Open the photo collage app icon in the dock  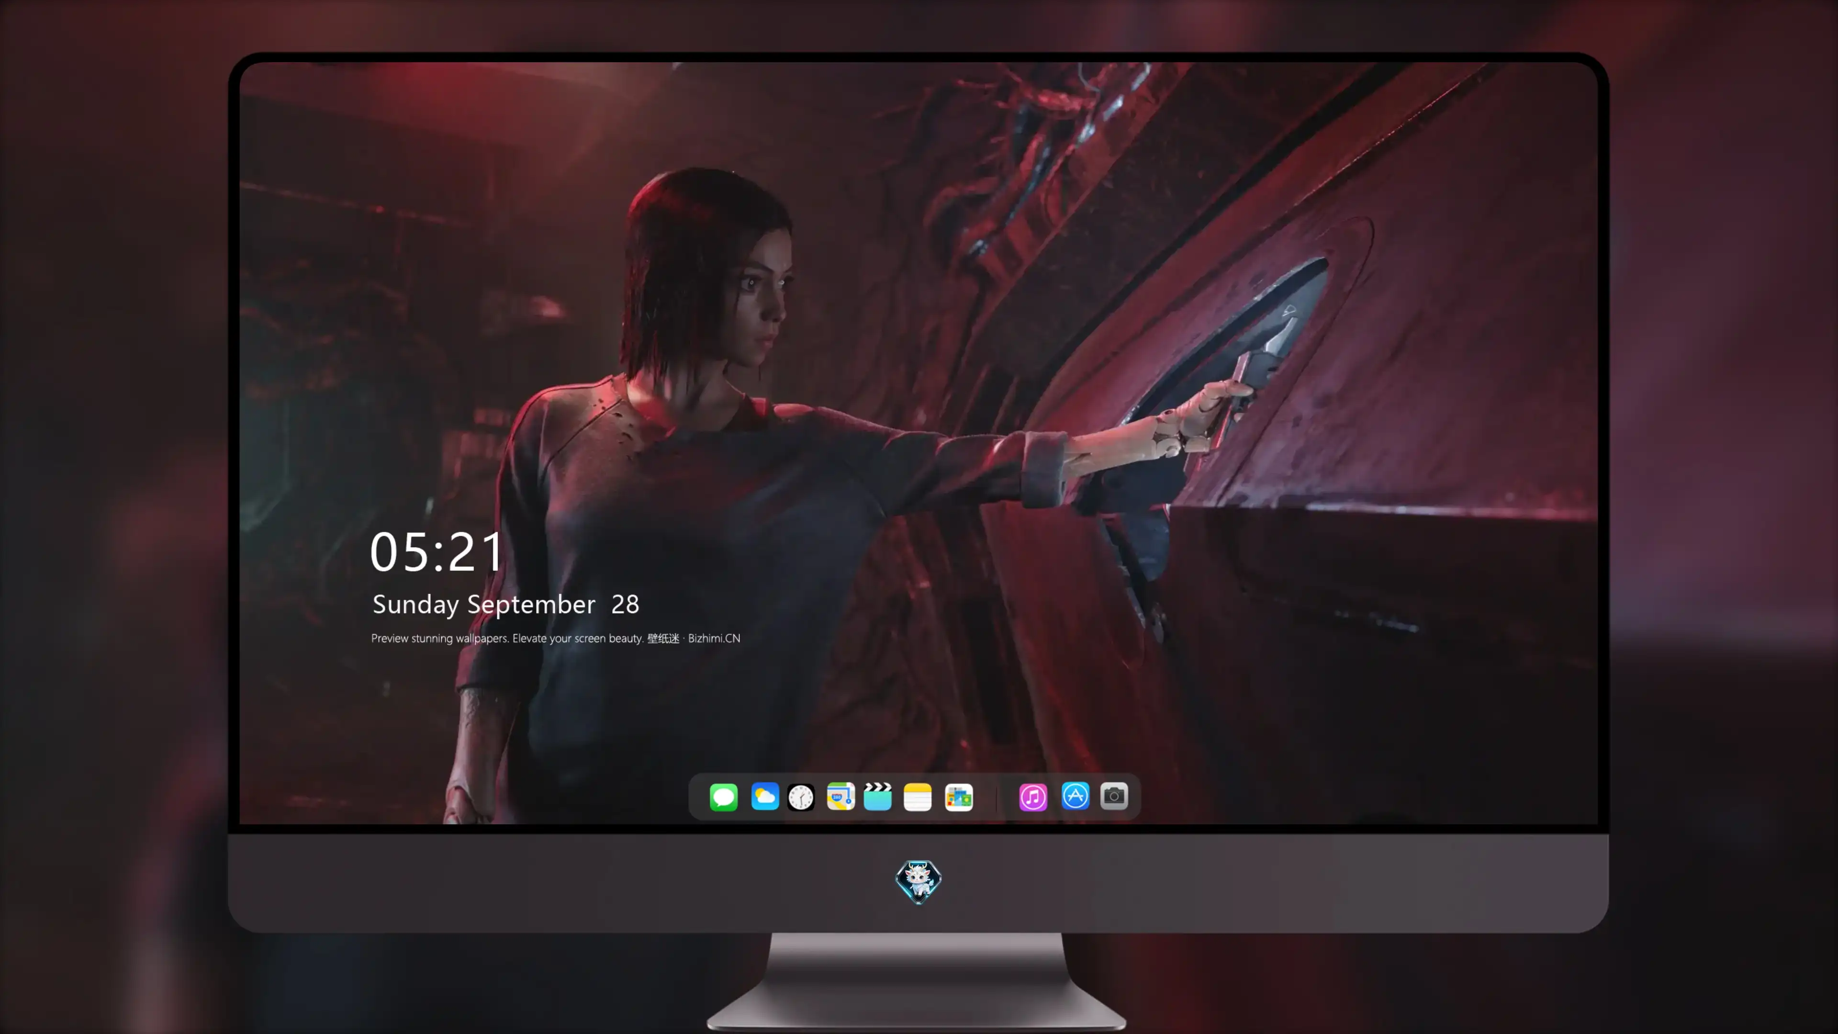[x=959, y=797]
